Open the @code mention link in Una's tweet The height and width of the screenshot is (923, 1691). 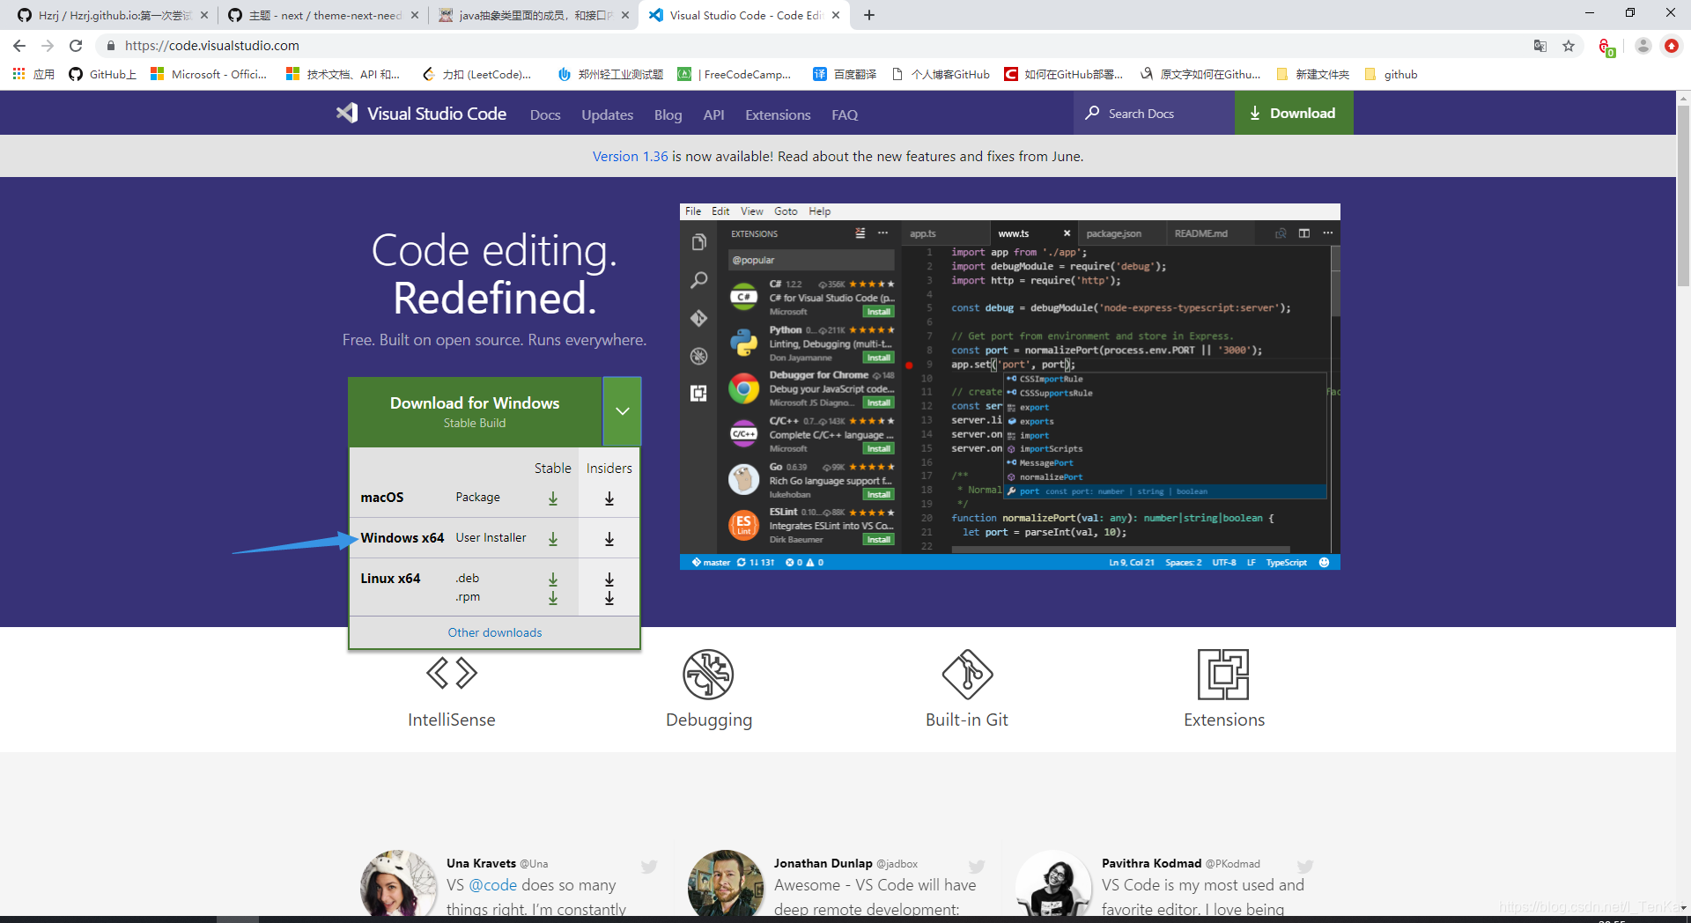click(493, 885)
